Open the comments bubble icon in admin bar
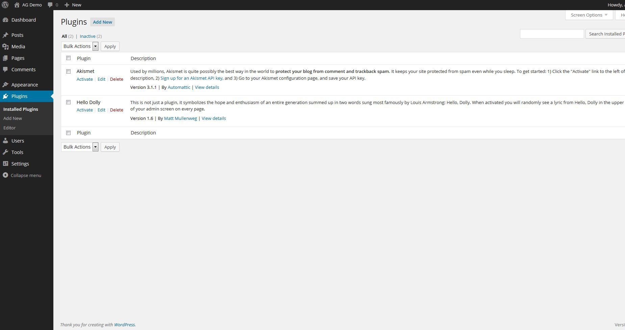Image resolution: width=625 pixels, height=330 pixels. click(50, 5)
